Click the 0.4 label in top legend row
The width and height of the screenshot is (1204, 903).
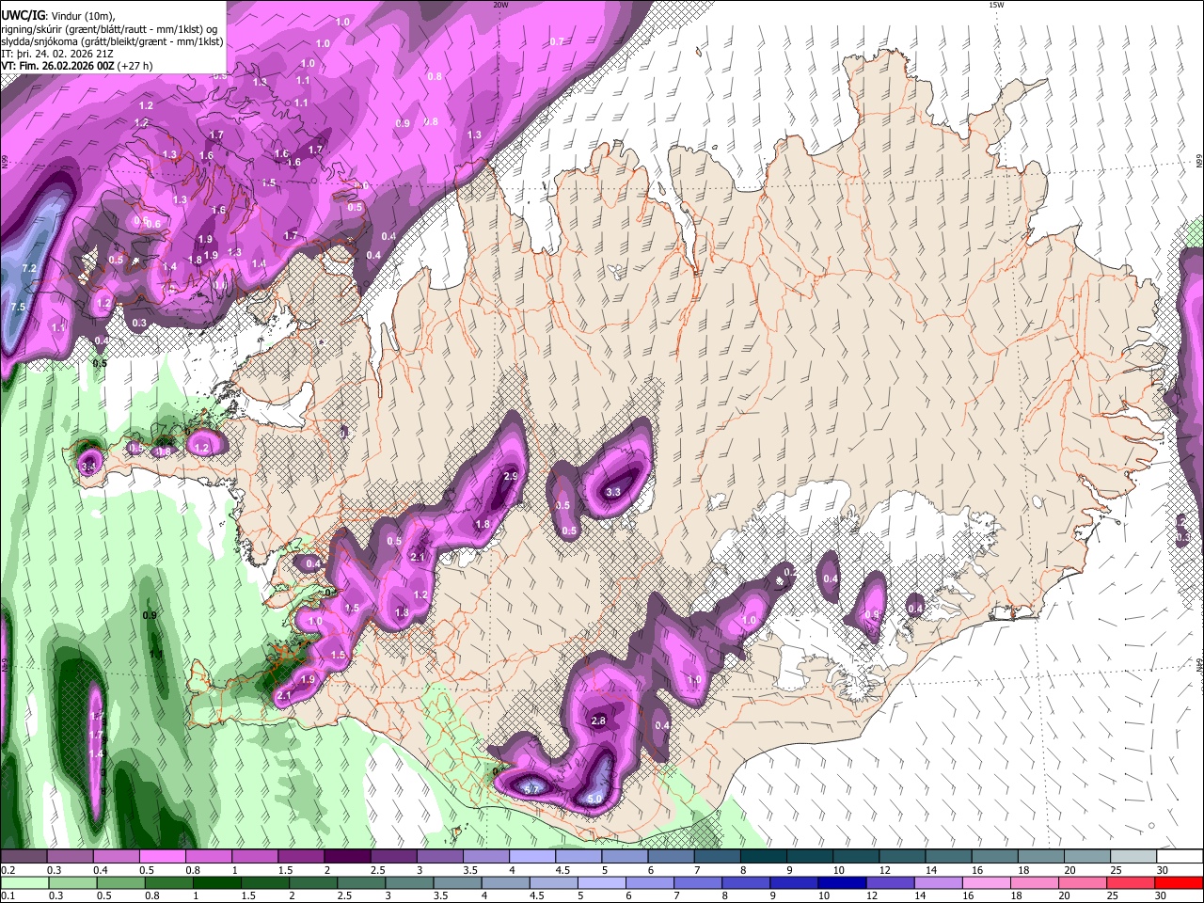(101, 870)
